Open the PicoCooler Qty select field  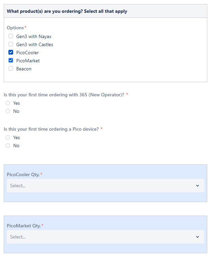[x=105, y=186]
